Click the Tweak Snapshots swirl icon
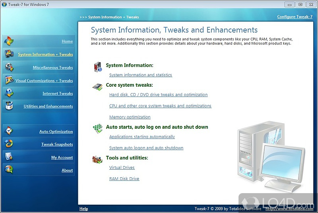This screenshot has width=318, height=213. [x=9, y=144]
